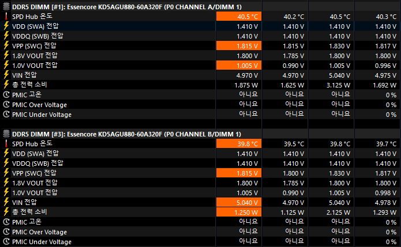
Task: Click highlighted 39.8 °C current value of DIMM #3
Action: click(x=239, y=144)
